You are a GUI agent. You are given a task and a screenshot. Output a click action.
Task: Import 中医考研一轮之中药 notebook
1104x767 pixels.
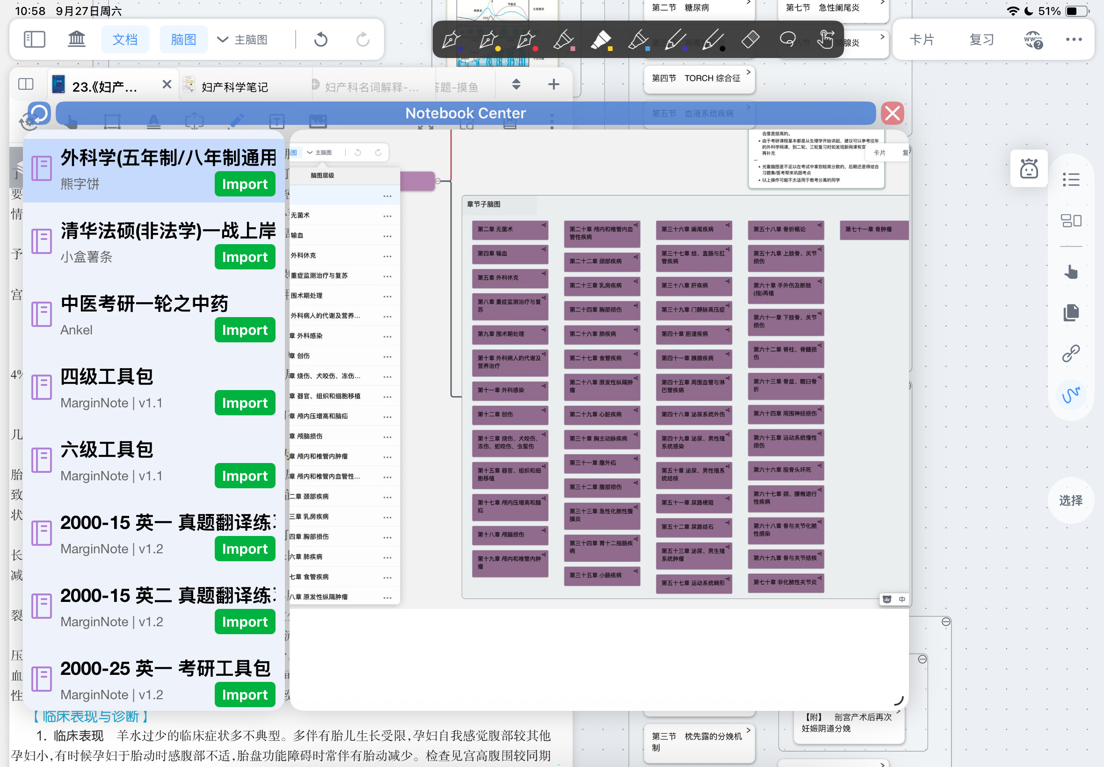pos(245,330)
